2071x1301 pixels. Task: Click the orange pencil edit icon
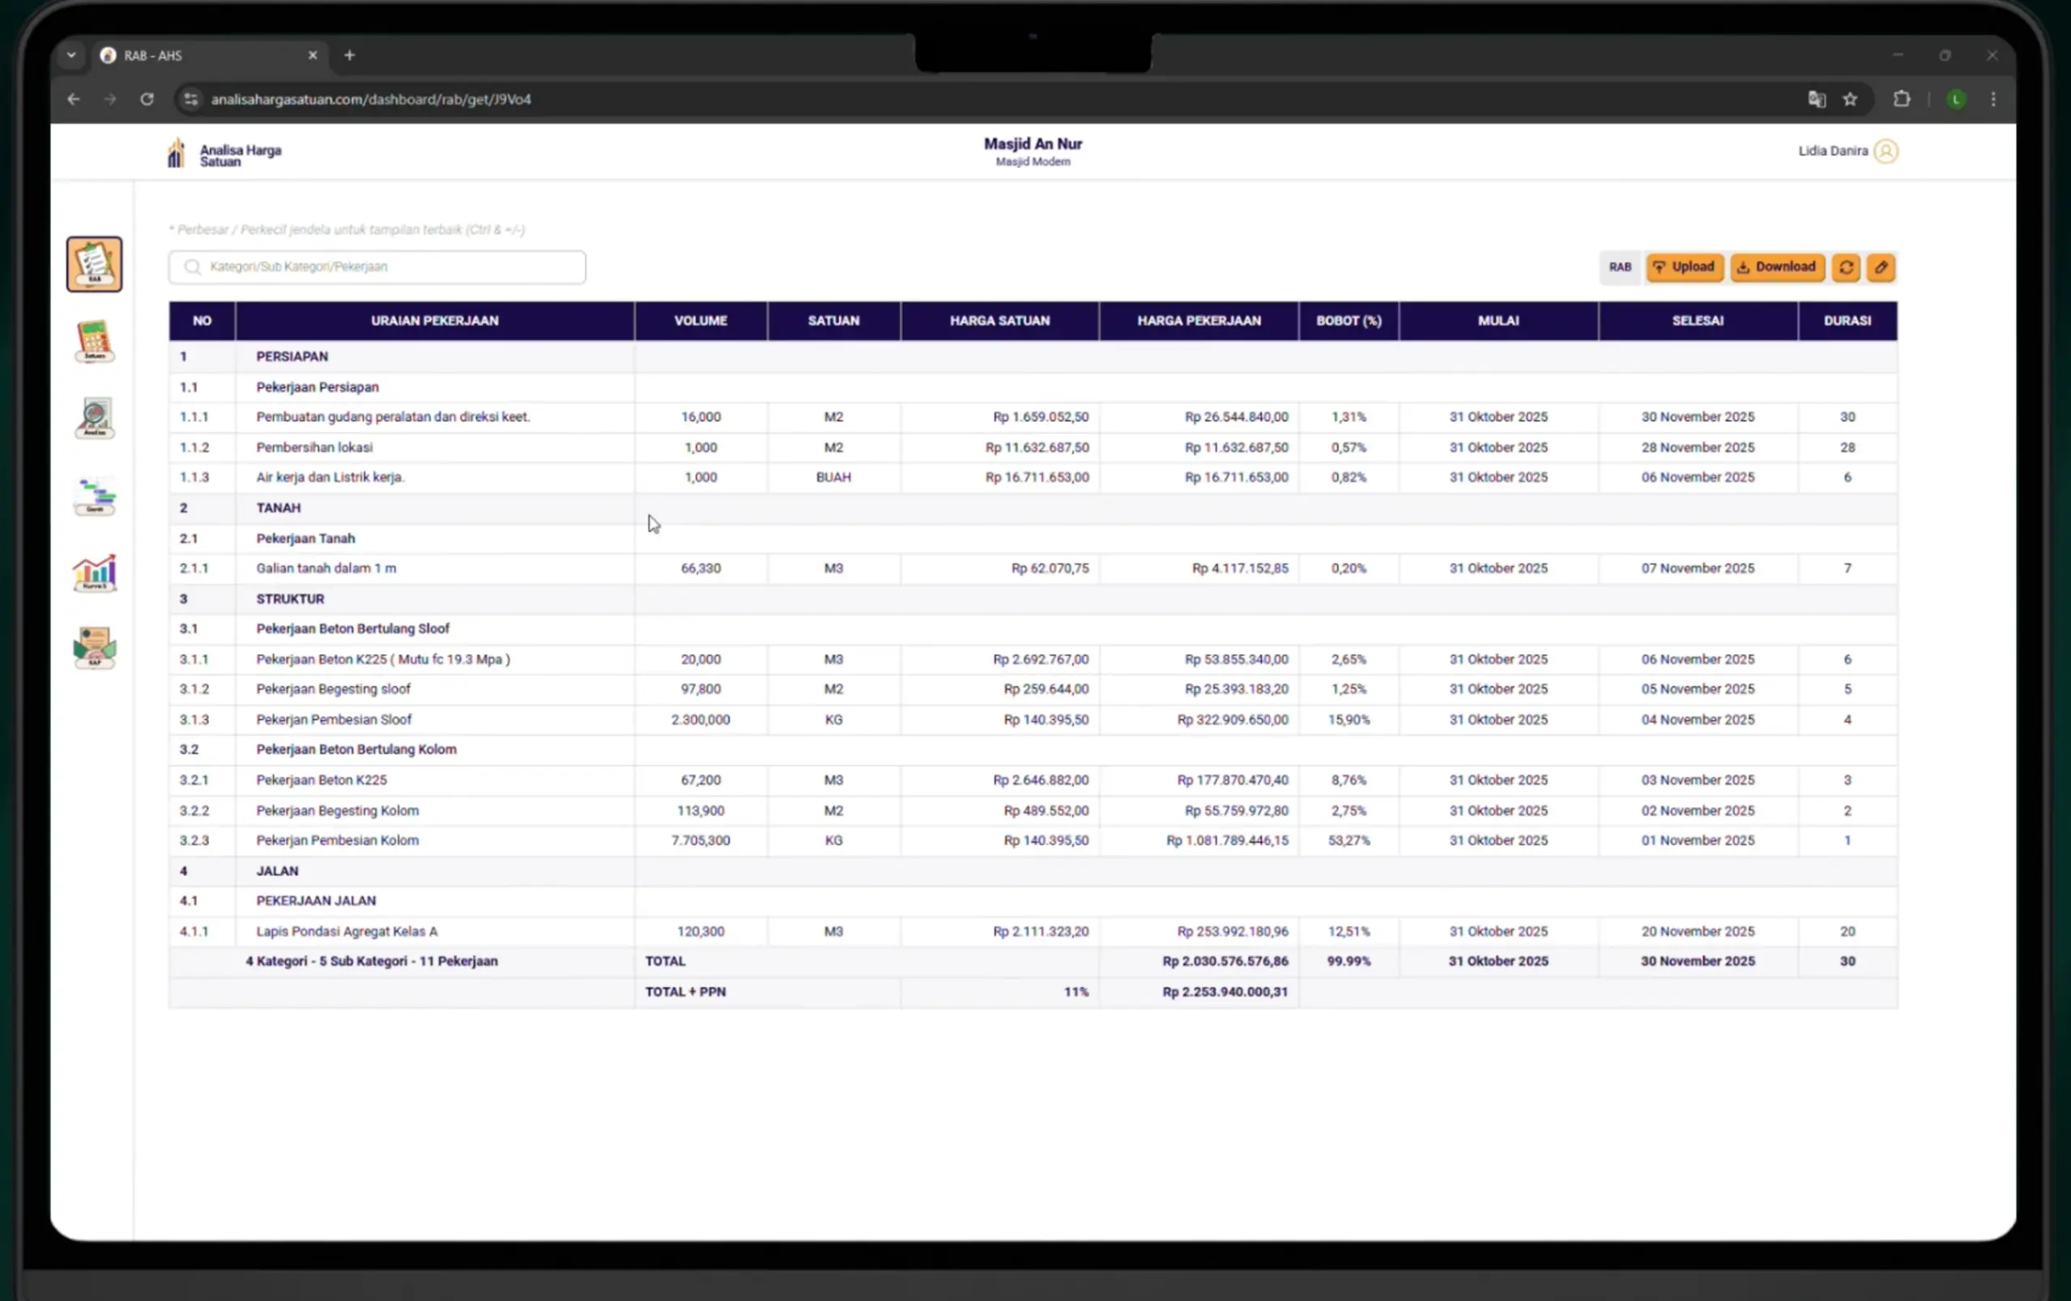click(x=1881, y=267)
